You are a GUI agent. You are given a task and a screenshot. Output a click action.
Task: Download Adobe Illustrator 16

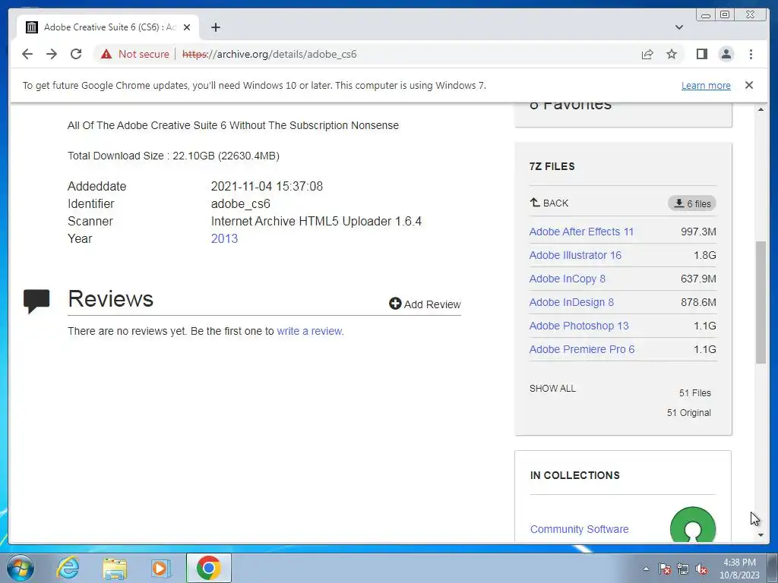click(575, 255)
